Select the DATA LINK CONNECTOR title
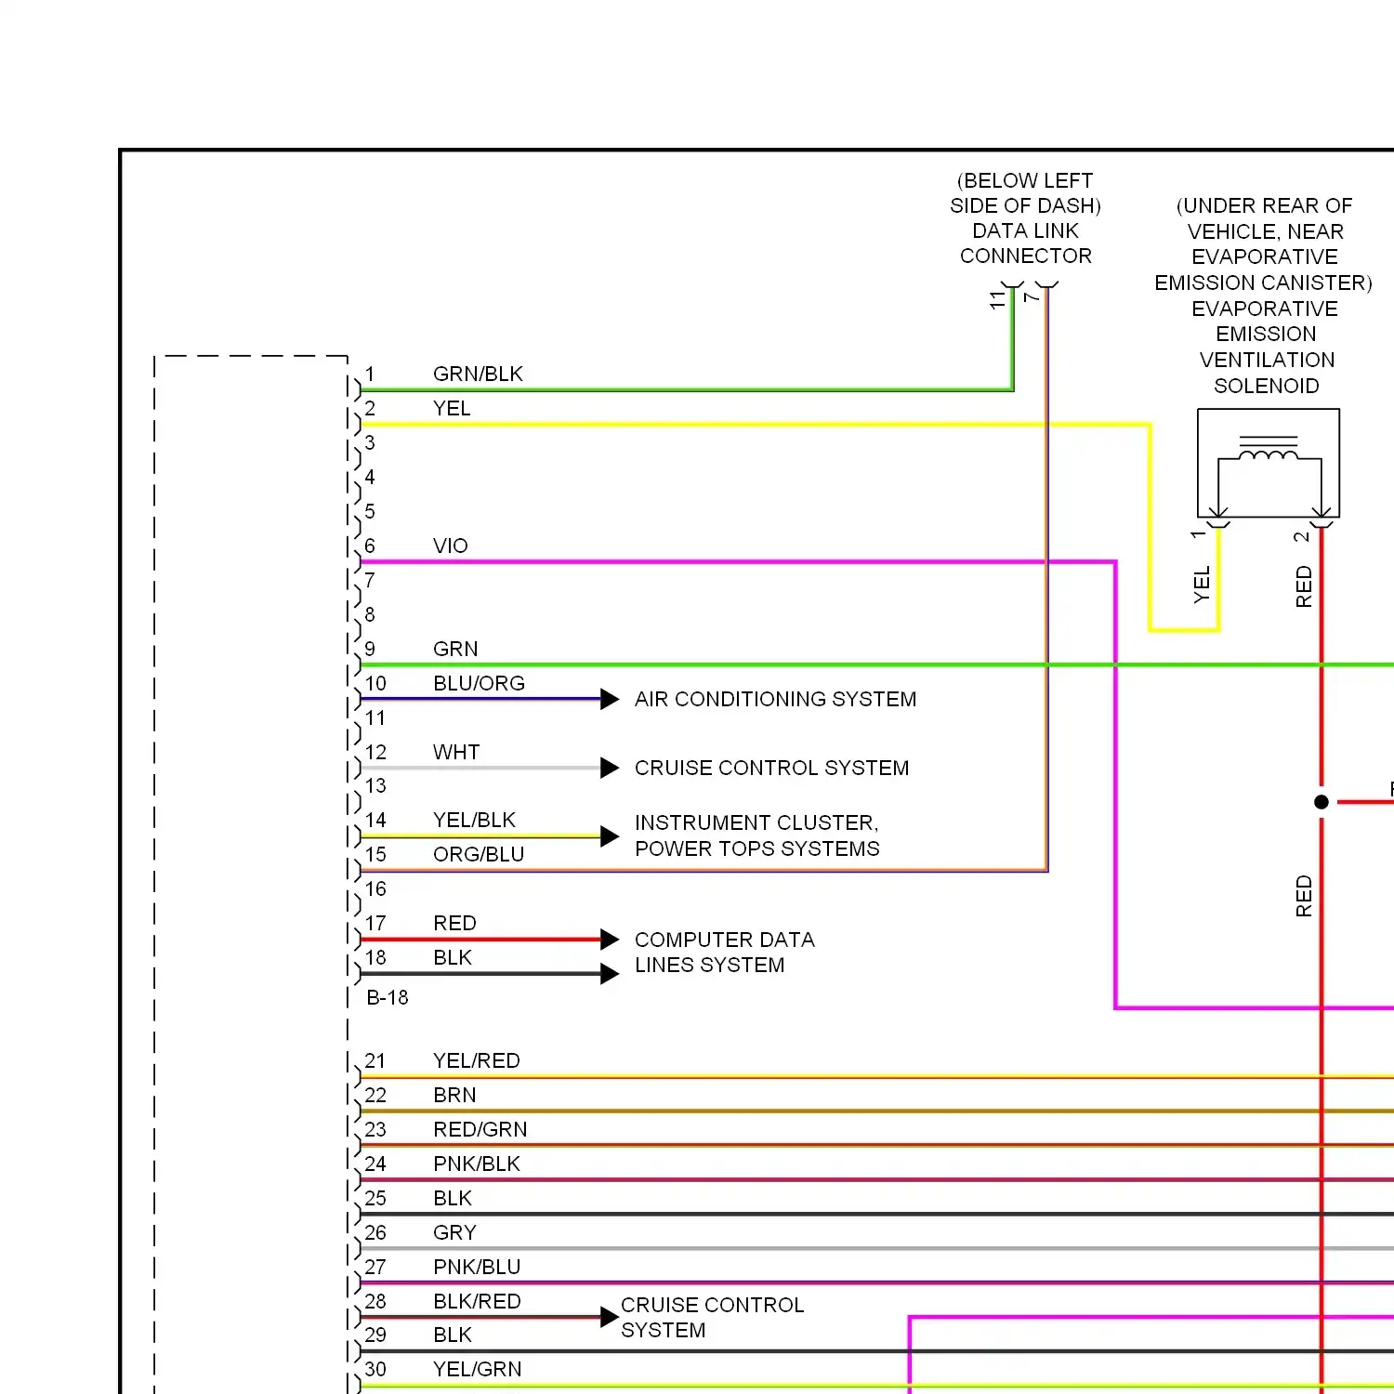This screenshot has width=1394, height=1394. (1026, 243)
